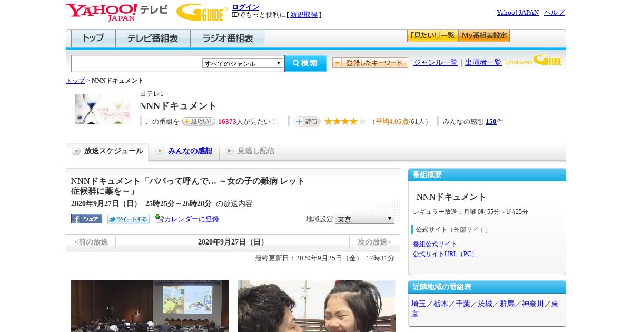Screen dimensions: 632x332
Task: Select 神奈川 nearby region link
Action: coord(533,304)
